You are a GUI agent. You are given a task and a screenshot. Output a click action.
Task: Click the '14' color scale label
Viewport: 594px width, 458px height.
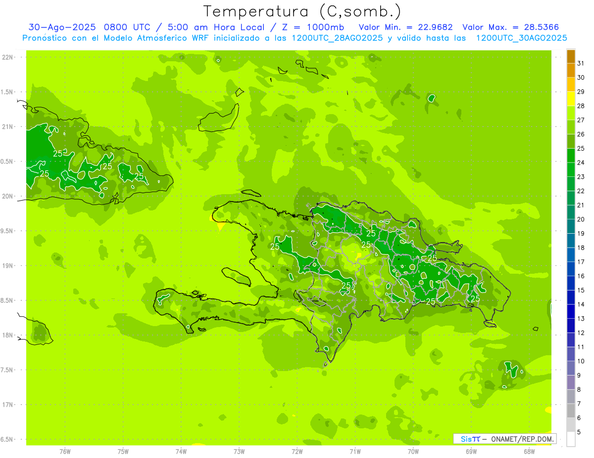pyautogui.click(x=581, y=304)
